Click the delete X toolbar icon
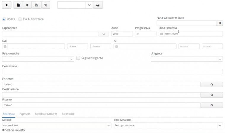Viewport: 225px width, 133px height. pyautogui.click(x=27, y=5)
